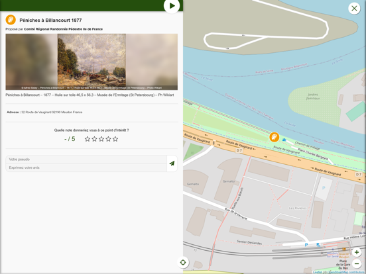Image resolution: width=366 pixels, height=274 pixels.
Task: Rate the point four stars
Action: pos(108,139)
